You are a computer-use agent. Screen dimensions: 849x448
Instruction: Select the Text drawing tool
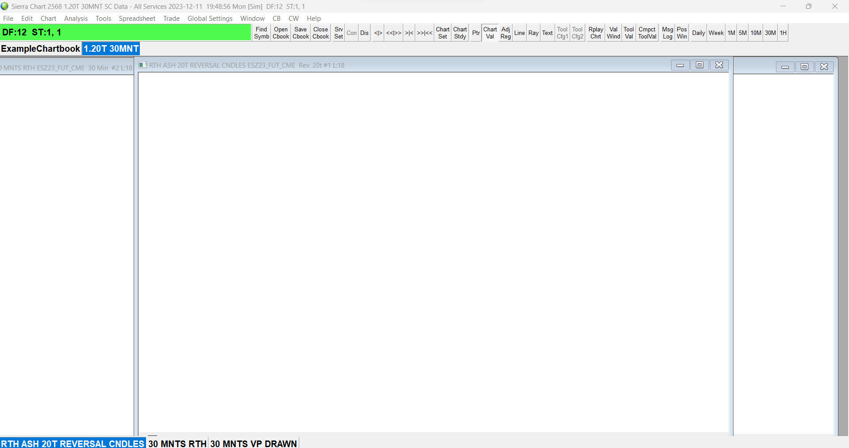[x=548, y=33]
